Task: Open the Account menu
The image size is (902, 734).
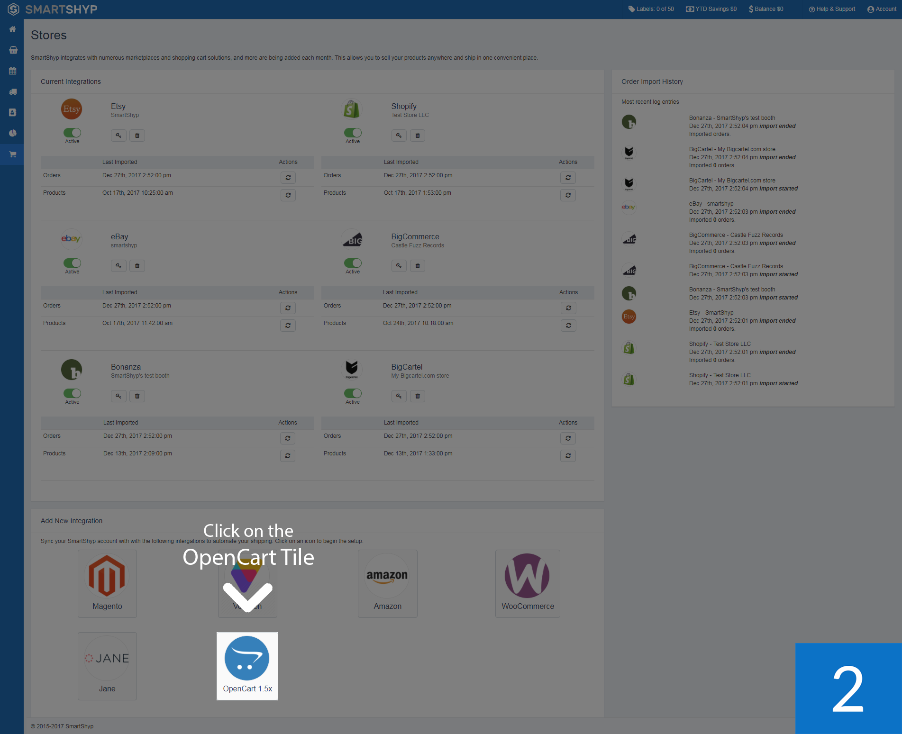Action: coord(882,9)
